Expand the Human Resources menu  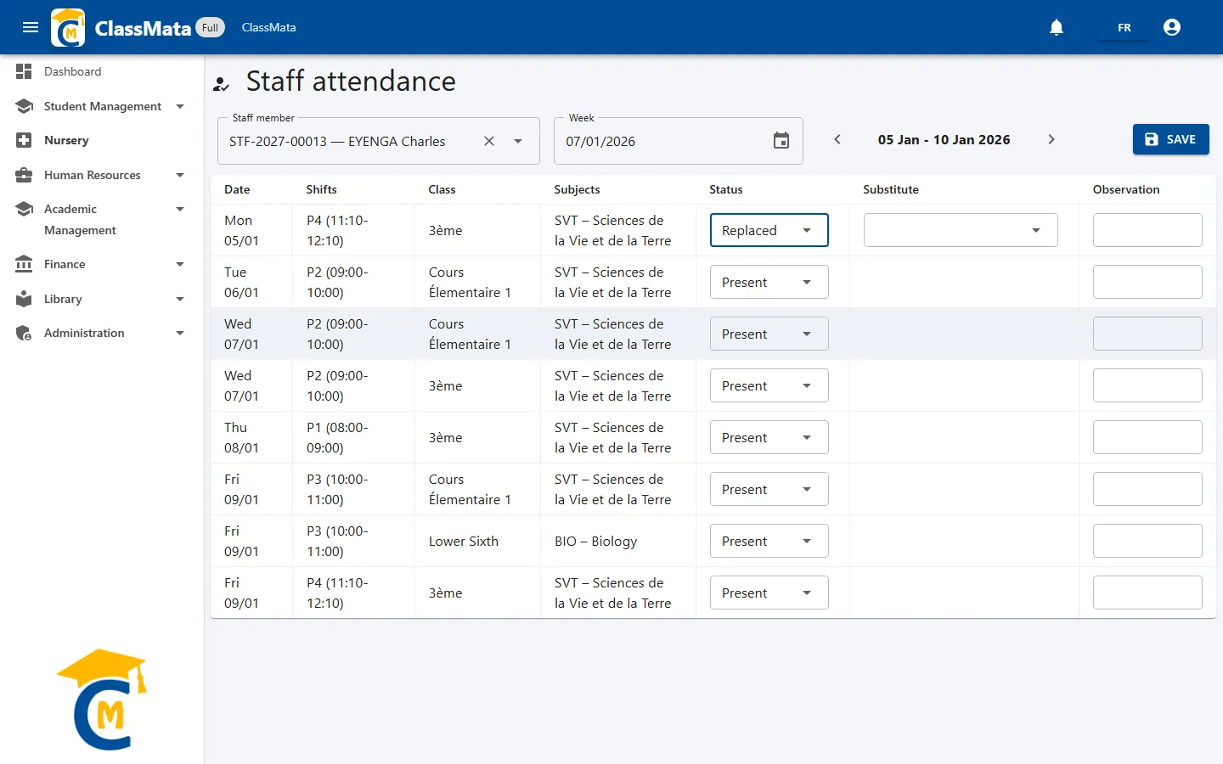click(x=180, y=175)
